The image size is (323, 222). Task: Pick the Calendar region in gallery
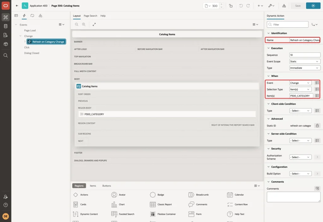[235, 195]
